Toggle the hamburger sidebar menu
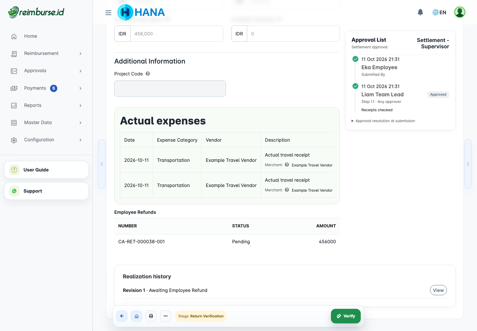 pos(108,13)
